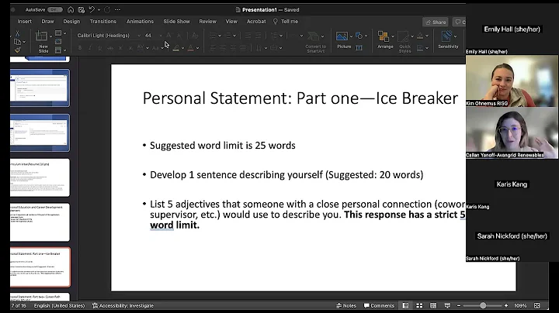559x313 pixels.
Task: Open the Home icon in title bar
Action: [x=71, y=9]
